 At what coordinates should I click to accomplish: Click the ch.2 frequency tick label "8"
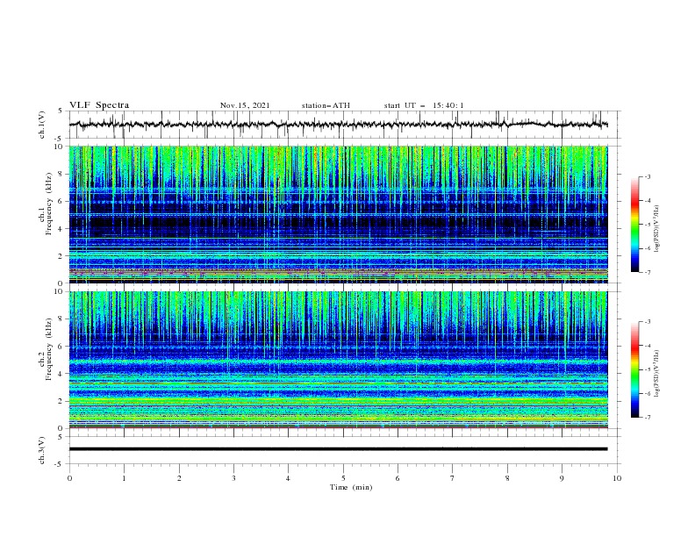click(61, 319)
